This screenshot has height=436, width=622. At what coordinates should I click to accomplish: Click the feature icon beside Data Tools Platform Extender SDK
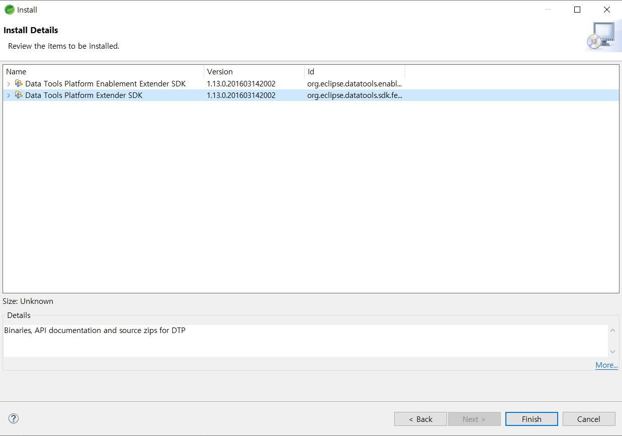coord(19,95)
